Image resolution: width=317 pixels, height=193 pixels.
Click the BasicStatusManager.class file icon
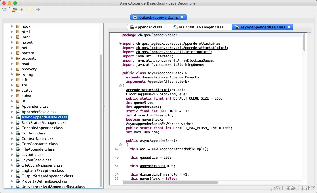click(18, 123)
